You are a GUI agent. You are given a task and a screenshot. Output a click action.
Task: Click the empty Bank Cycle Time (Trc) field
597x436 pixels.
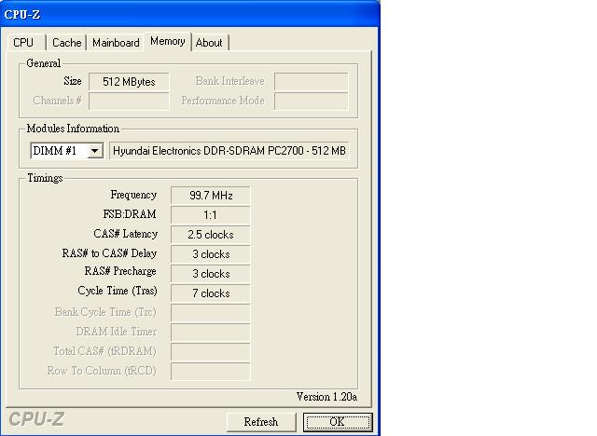pos(211,313)
